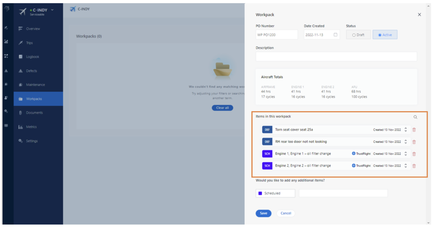This screenshot has height=229, width=435.
Task: Save the workpack
Action: [263, 213]
